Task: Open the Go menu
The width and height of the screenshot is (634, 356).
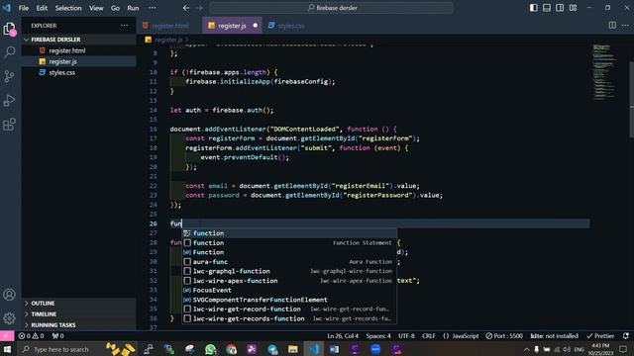Action: [115, 8]
